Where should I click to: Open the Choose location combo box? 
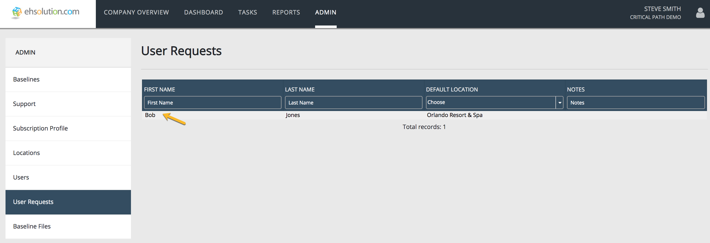click(491, 102)
